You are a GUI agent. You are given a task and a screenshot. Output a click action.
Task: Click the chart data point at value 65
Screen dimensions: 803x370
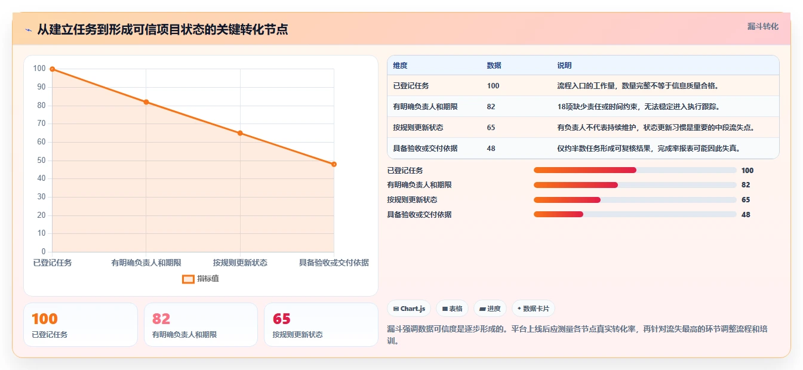(240, 133)
